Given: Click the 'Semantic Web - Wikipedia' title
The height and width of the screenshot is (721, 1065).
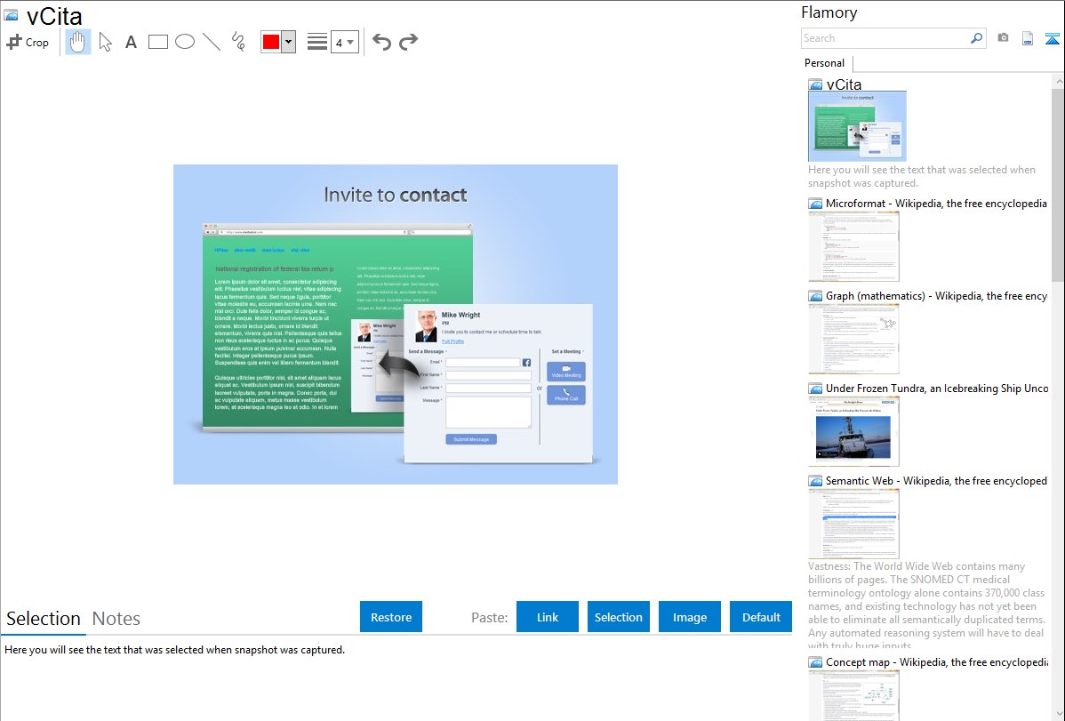Looking at the screenshot, I should pyautogui.click(x=936, y=480).
